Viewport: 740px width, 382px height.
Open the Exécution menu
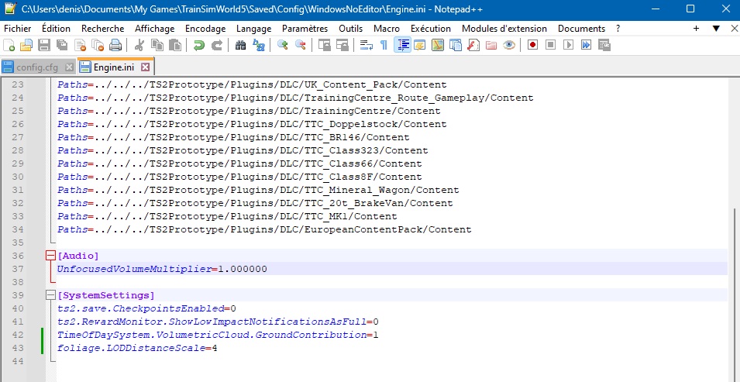[x=430, y=29]
